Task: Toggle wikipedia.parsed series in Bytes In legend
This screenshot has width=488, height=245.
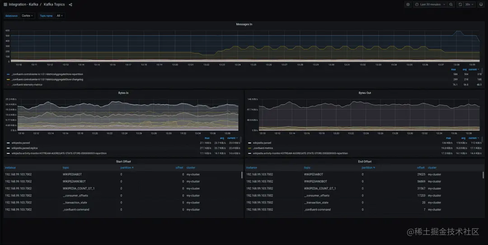Action: (20, 143)
